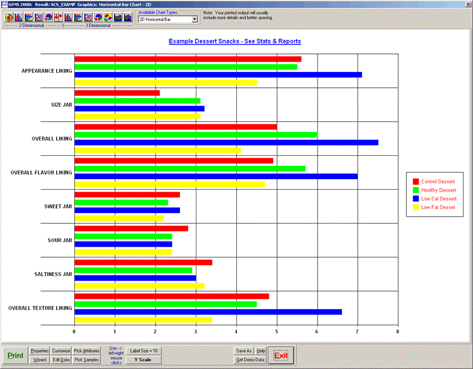Click the OVERALL LIKING axis label
Viewport: 473px width, 369px height.
point(52,138)
